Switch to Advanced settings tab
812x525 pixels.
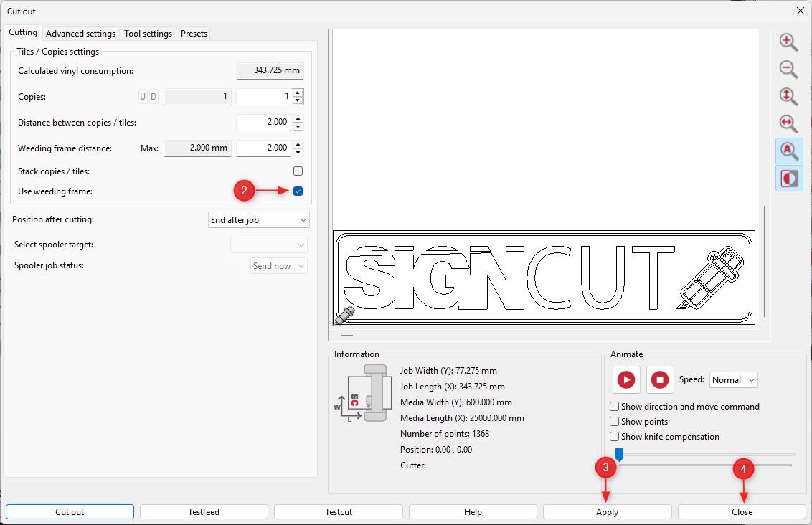[x=81, y=34]
